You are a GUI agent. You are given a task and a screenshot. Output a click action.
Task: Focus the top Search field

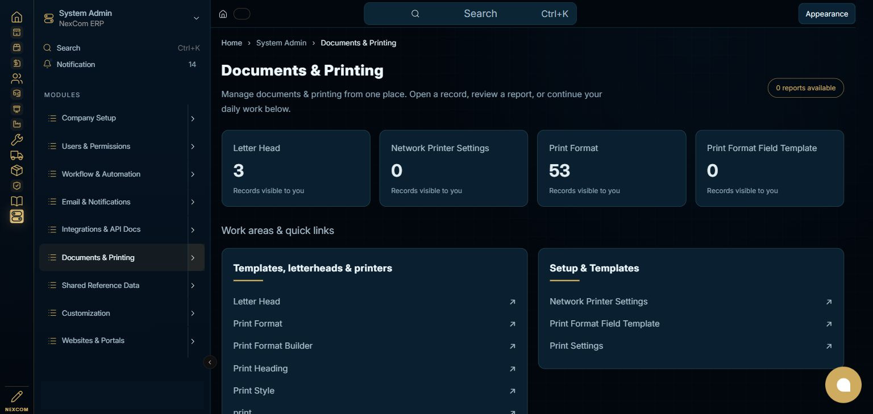[x=470, y=14]
